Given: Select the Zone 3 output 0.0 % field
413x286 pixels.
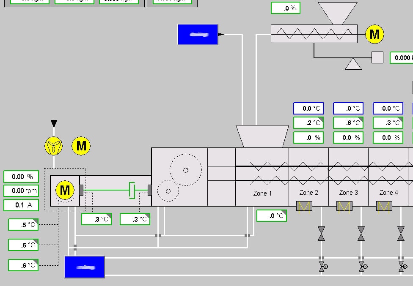Looking at the screenshot, I should [x=348, y=137].
